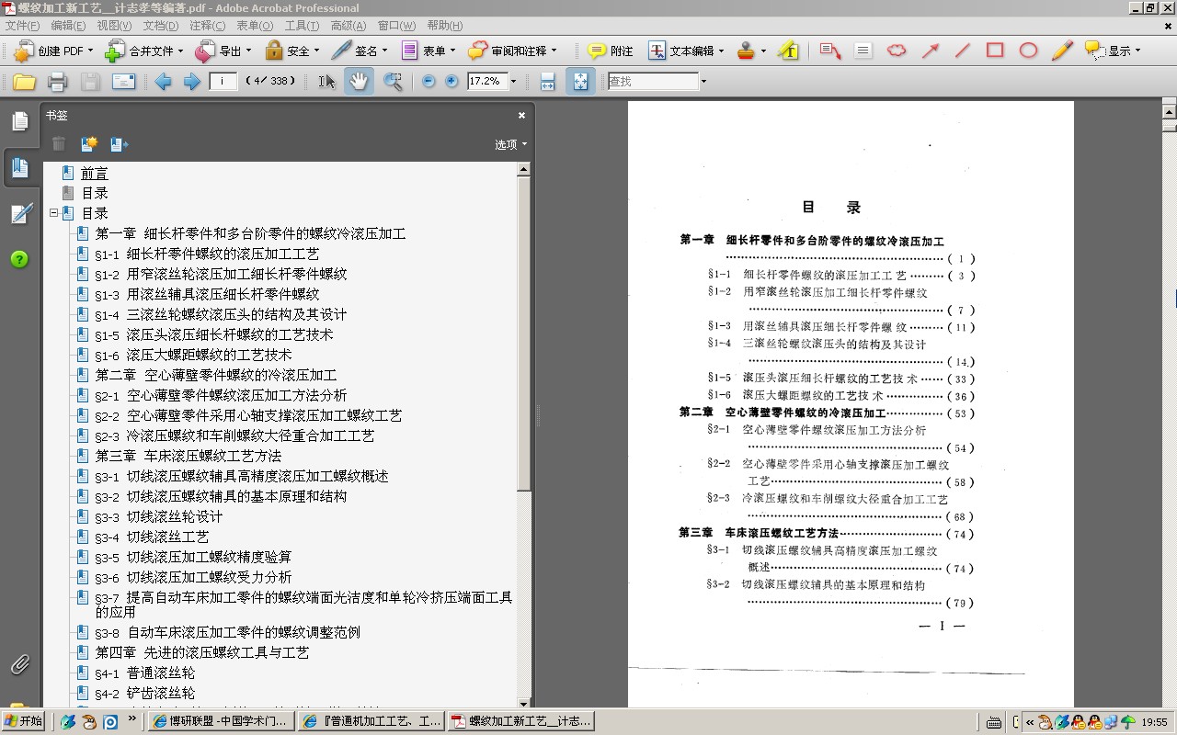1177x735 pixels.
Task: Select the Callout tool
Action: tap(830, 51)
